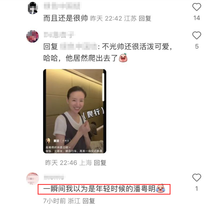Open the third commenter's pink avatar
Viewport: 207px width, 208px height.
(33, 178)
